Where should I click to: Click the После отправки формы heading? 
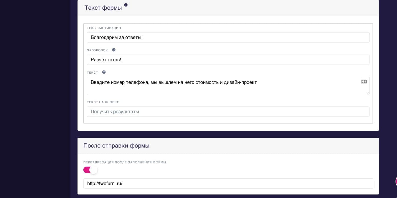(x=116, y=145)
